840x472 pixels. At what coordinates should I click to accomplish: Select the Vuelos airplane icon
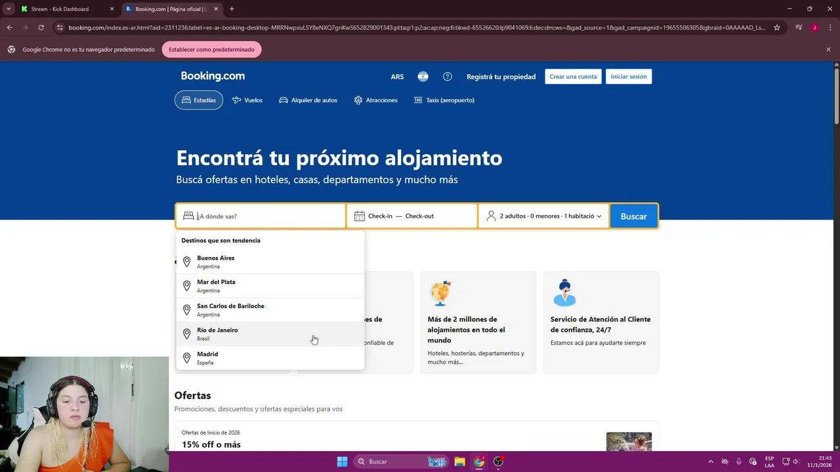pyautogui.click(x=237, y=100)
